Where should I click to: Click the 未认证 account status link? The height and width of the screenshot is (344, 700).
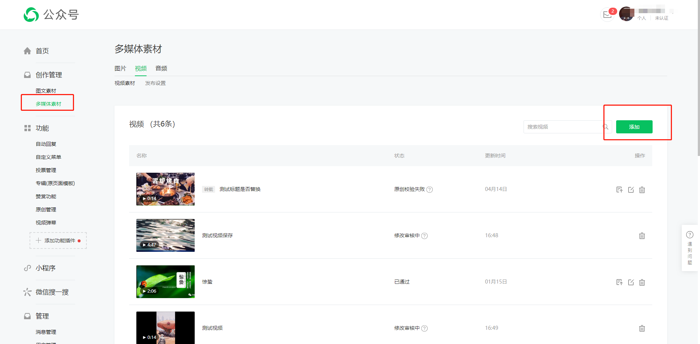coord(662,18)
